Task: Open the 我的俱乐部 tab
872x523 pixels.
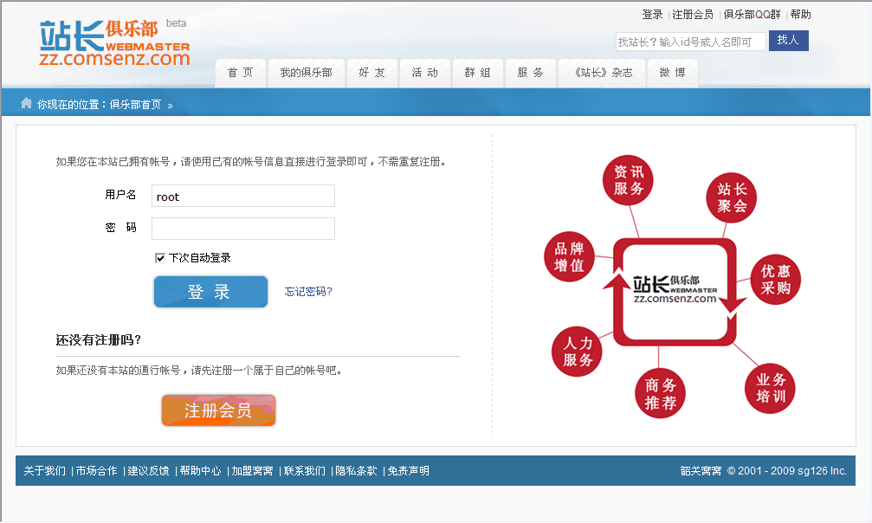Action: [x=306, y=73]
